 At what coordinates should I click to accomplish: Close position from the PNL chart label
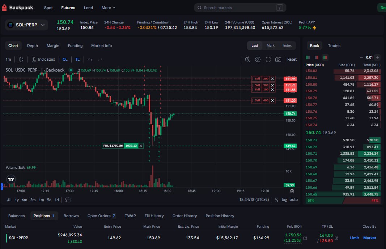click(x=141, y=146)
